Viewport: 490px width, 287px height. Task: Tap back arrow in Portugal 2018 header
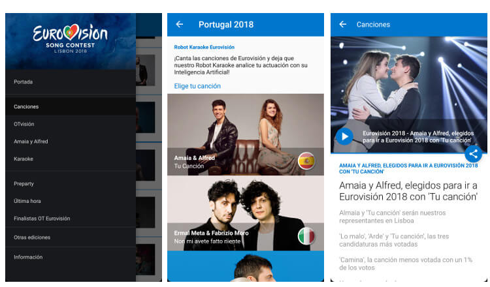180,24
